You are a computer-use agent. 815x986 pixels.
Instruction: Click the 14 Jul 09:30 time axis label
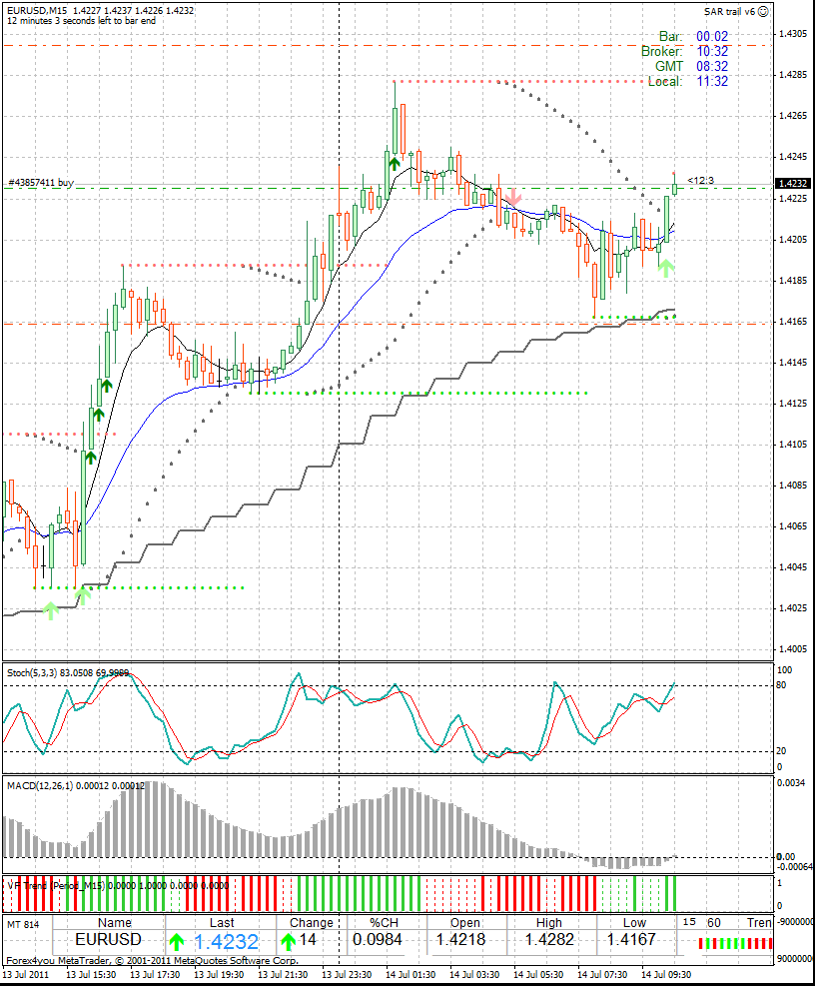[666, 975]
